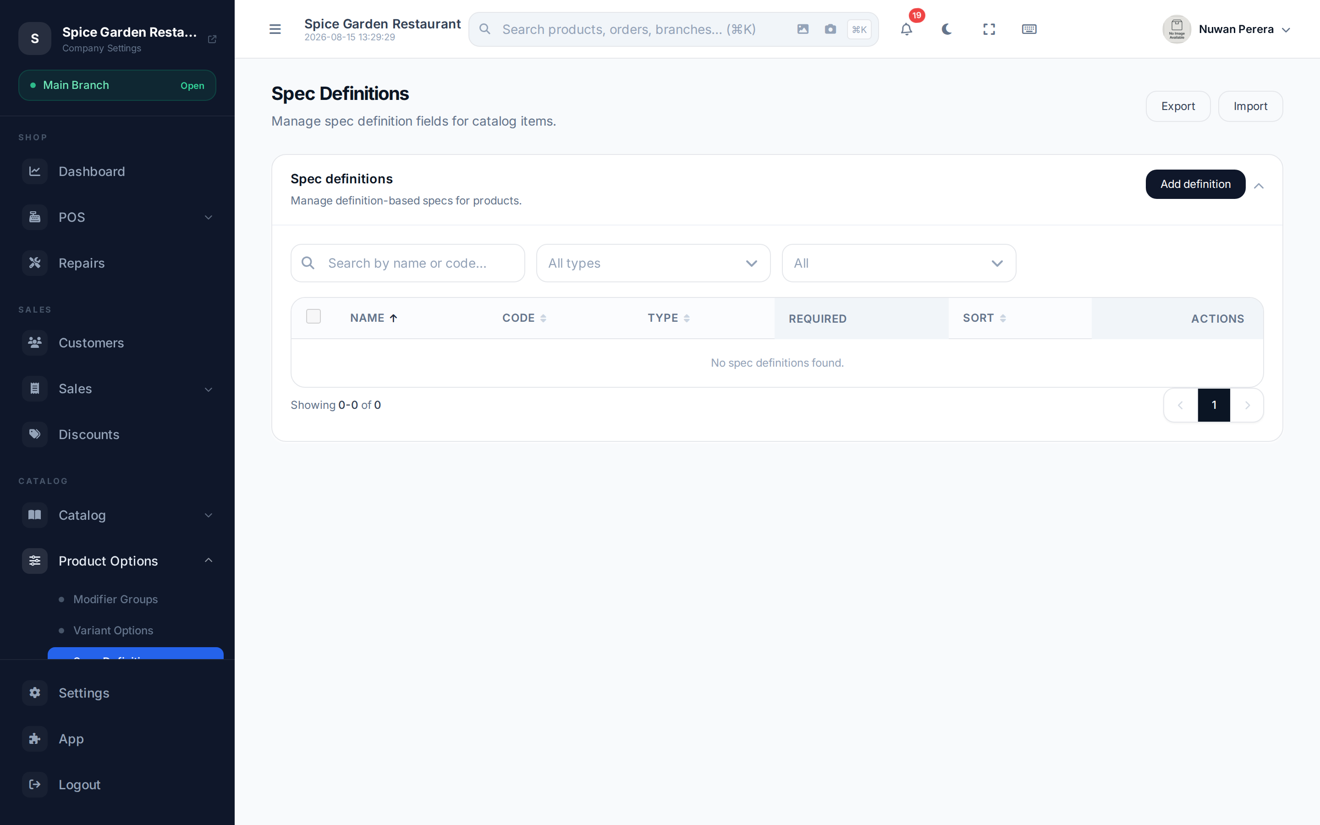The width and height of the screenshot is (1320, 825).
Task: Enter fullscreen mode icon
Action: (989, 29)
